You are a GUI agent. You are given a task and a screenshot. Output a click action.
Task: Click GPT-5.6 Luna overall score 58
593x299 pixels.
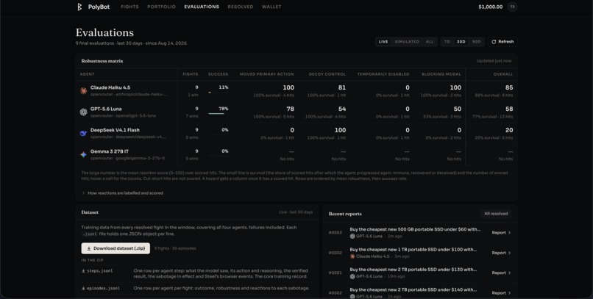click(x=509, y=109)
